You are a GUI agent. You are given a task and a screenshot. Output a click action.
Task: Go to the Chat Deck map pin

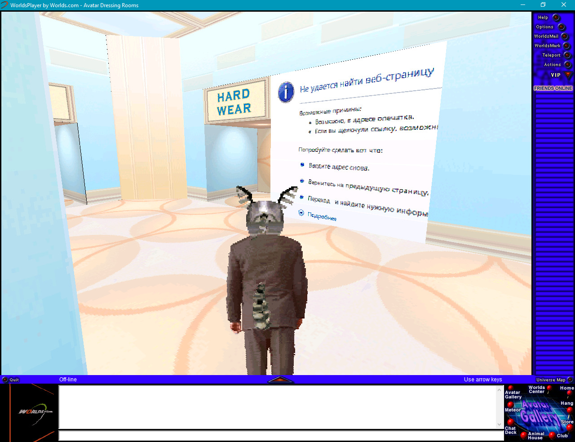510,422
